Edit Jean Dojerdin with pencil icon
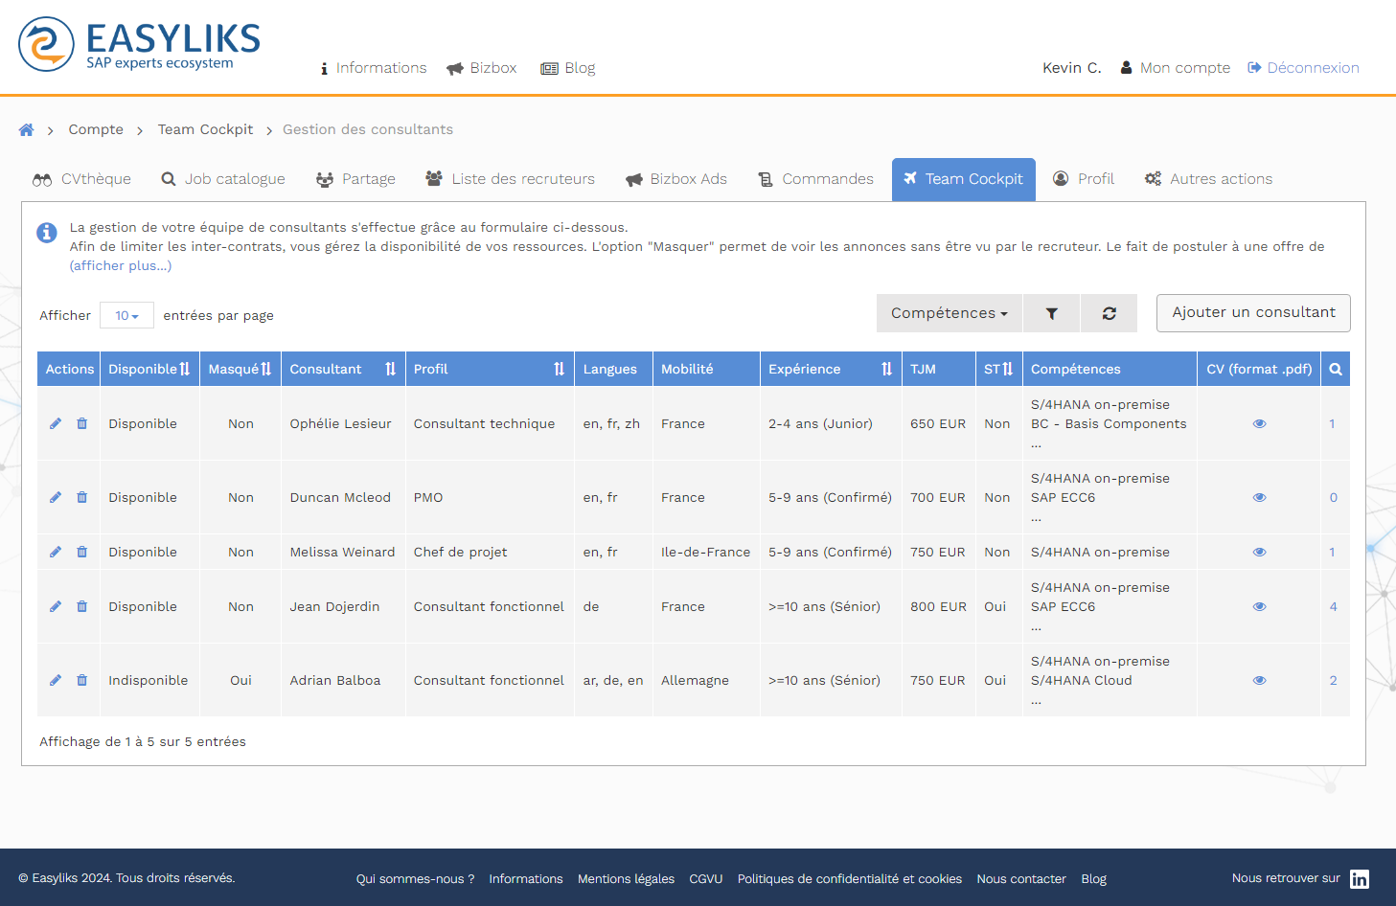Viewport: 1396px width, 906px height. click(56, 606)
